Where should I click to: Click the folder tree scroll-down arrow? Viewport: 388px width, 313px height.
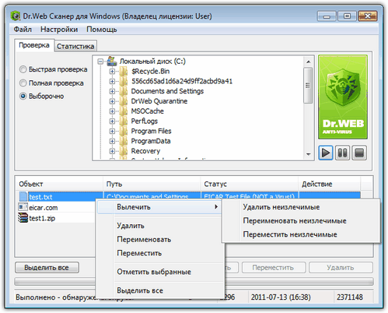point(308,154)
